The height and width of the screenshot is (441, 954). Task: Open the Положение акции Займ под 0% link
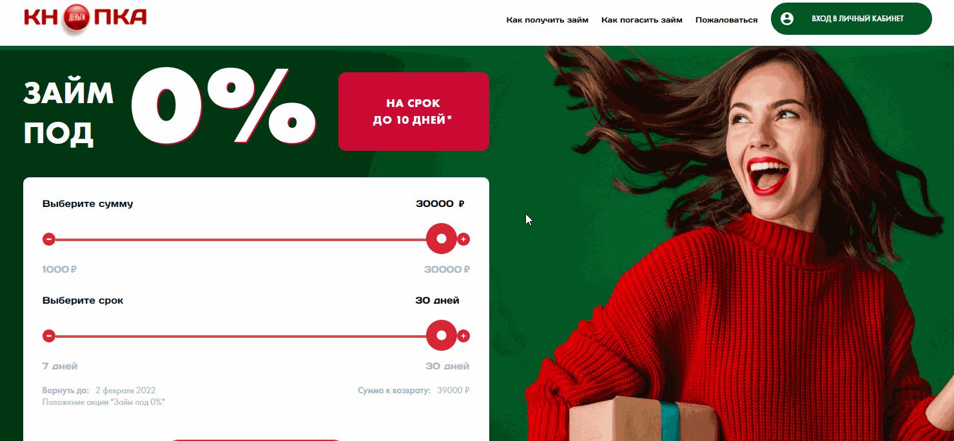point(104,402)
